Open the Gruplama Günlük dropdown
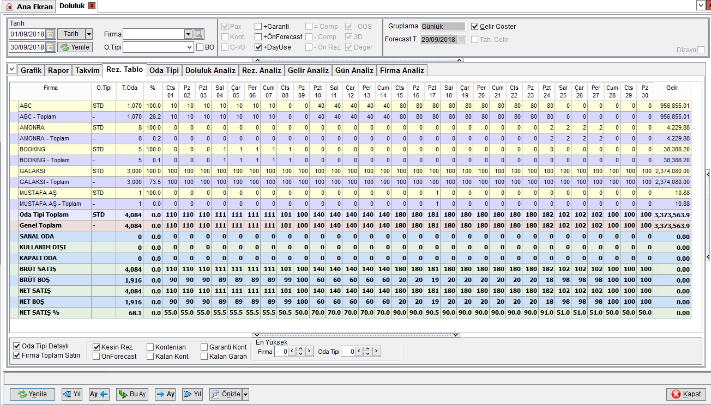Screen dimensions: 711x405 [x=443, y=26]
